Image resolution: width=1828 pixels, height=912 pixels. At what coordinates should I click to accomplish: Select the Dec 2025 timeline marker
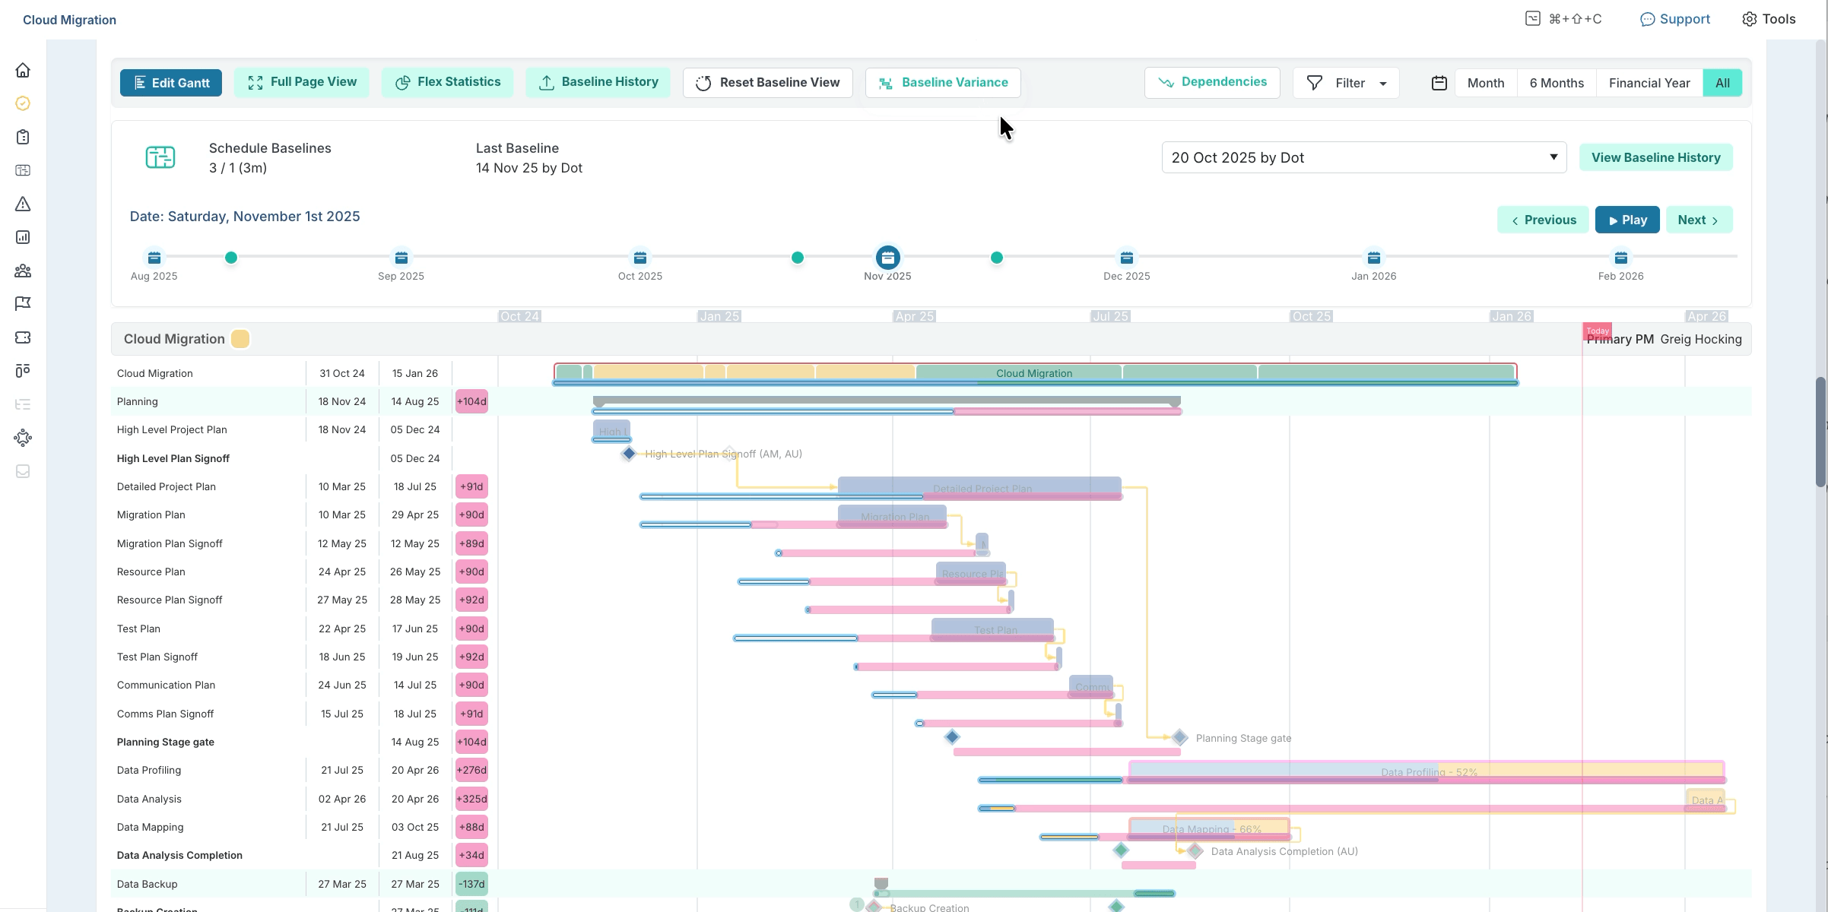pos(1126,258)
